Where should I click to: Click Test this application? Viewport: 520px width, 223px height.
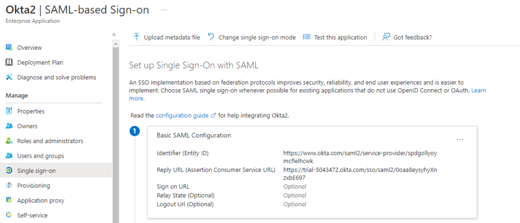[x=335, y=38]
